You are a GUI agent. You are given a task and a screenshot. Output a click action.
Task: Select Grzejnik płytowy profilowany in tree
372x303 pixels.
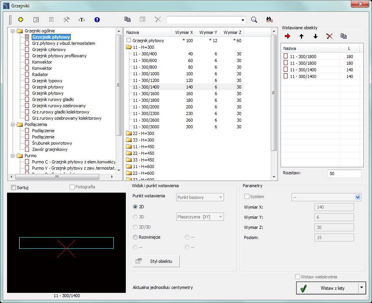(59, 56)
